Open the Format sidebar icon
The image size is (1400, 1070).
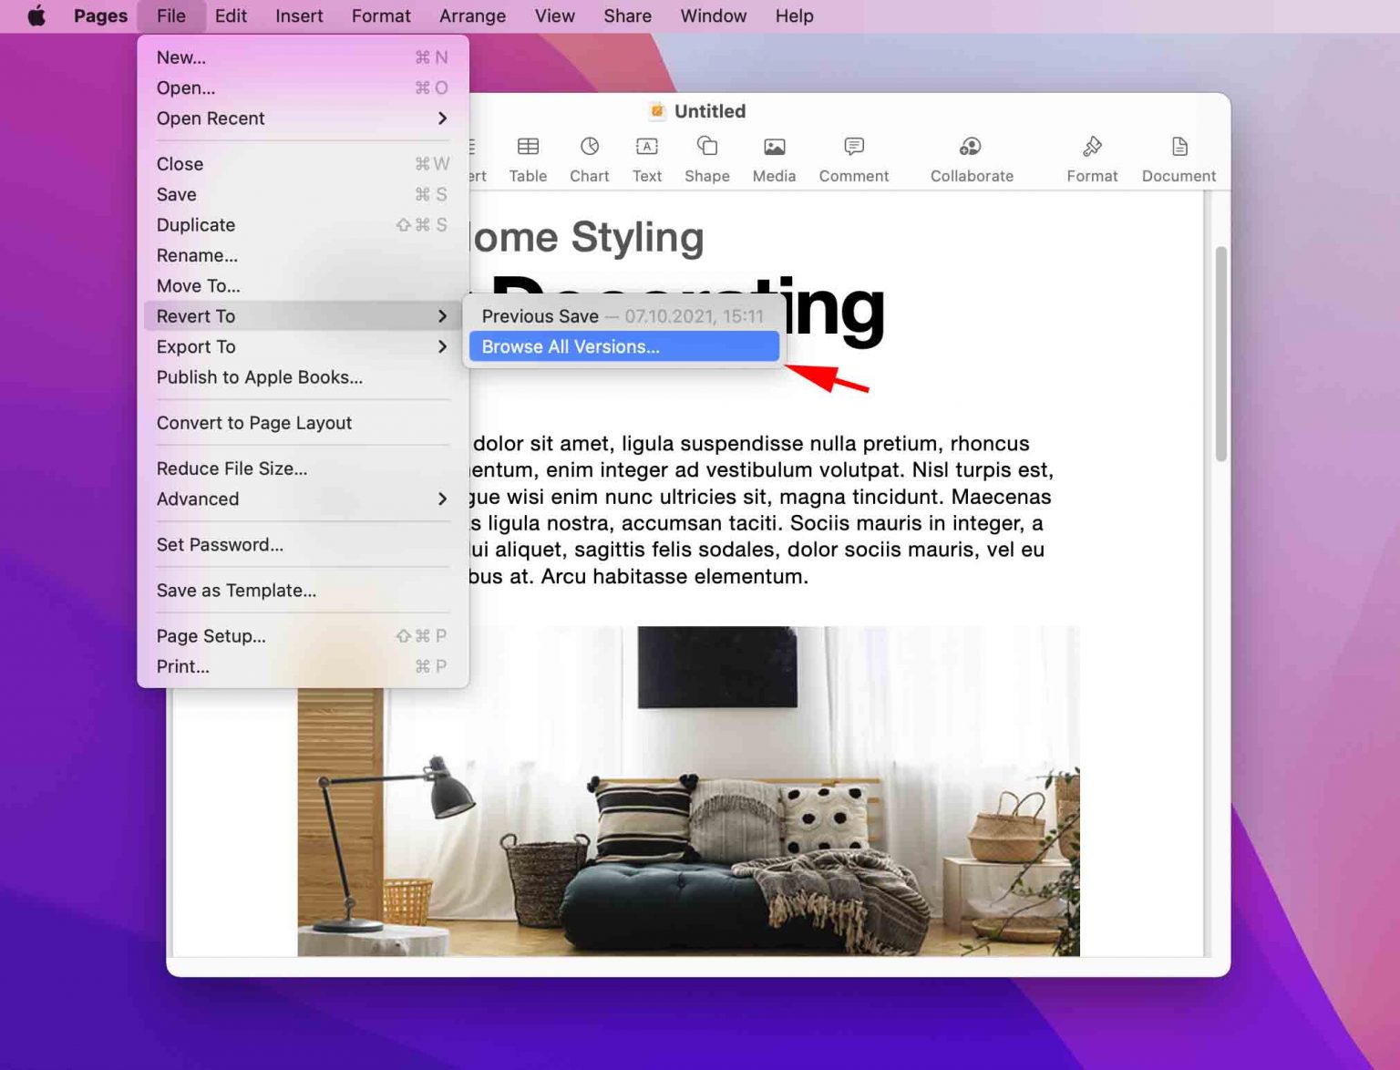pos(1091,155)
